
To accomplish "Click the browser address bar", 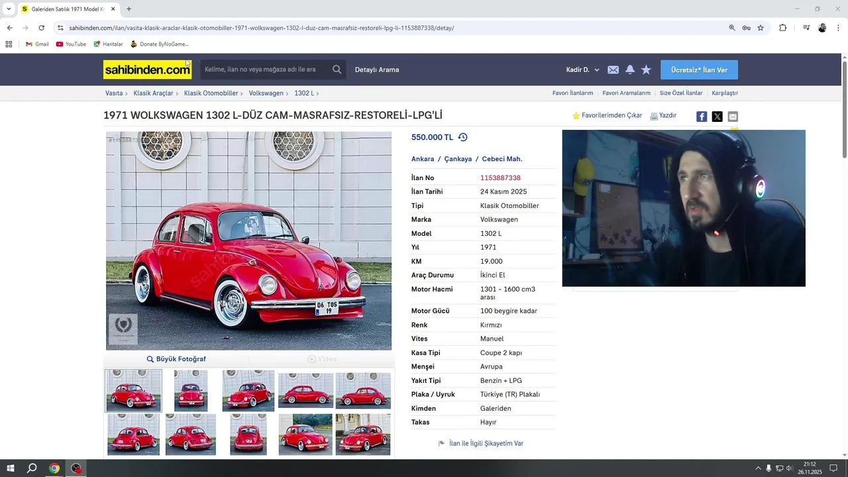I will [391, 28].
